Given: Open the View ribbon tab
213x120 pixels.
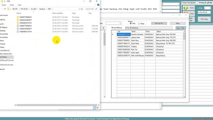Looking at the screenshot, I should pyautogui.click(x=20, y=5).
